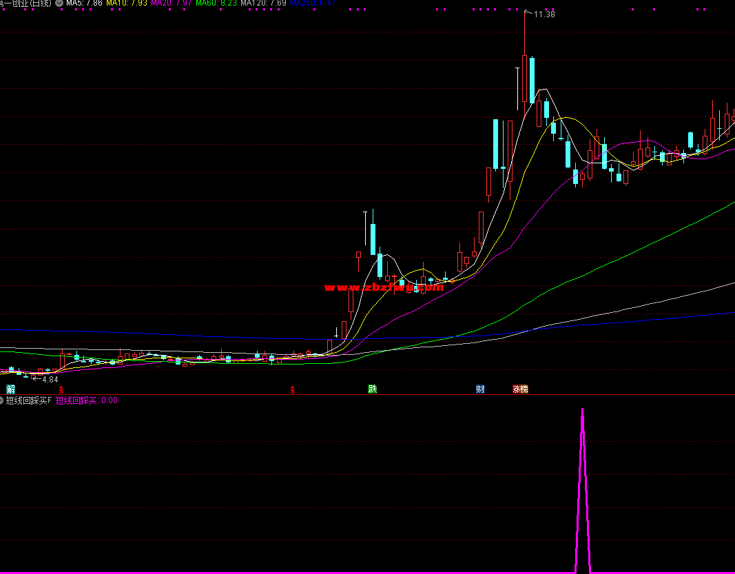Click the MA120: 7.69 label
This screenshot has width=735, height=574.
263,3
